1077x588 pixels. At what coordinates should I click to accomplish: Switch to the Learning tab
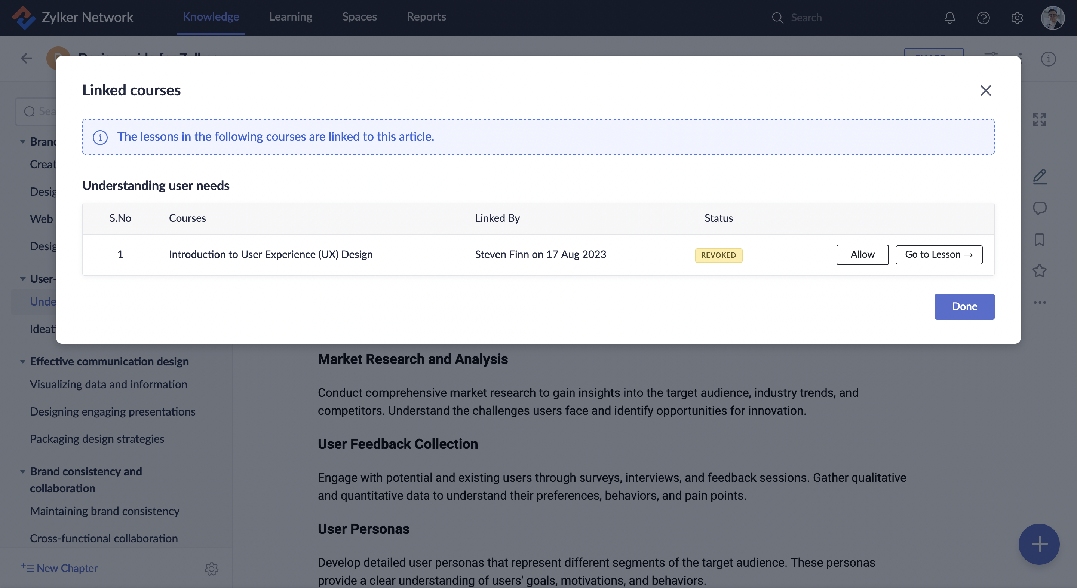pyautogui.click(x=291, y=17)
